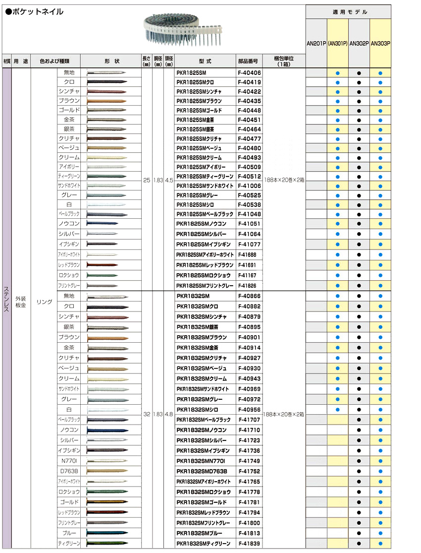The width and height of the screenshot is (421, 553).
Task: Select model cell PKR1825SM
Action: [206, 72]
